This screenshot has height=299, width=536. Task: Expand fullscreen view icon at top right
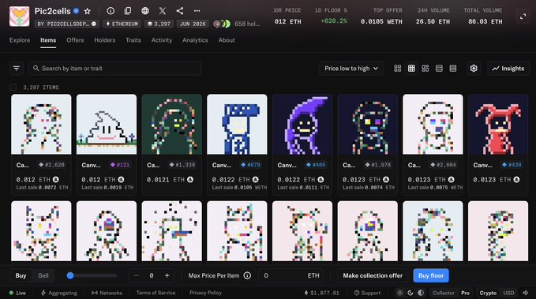coord(523,17)
